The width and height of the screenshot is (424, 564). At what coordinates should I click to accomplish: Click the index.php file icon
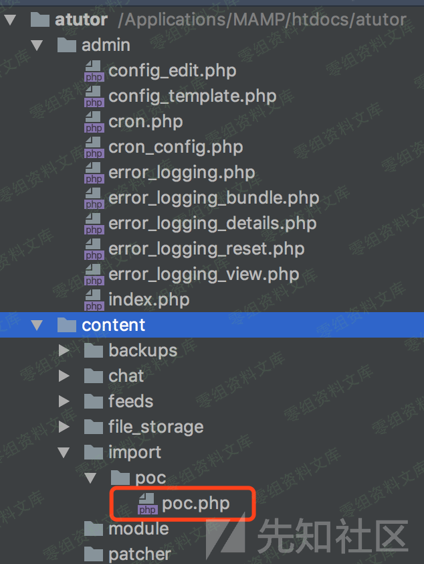click(x=94, y=300)
